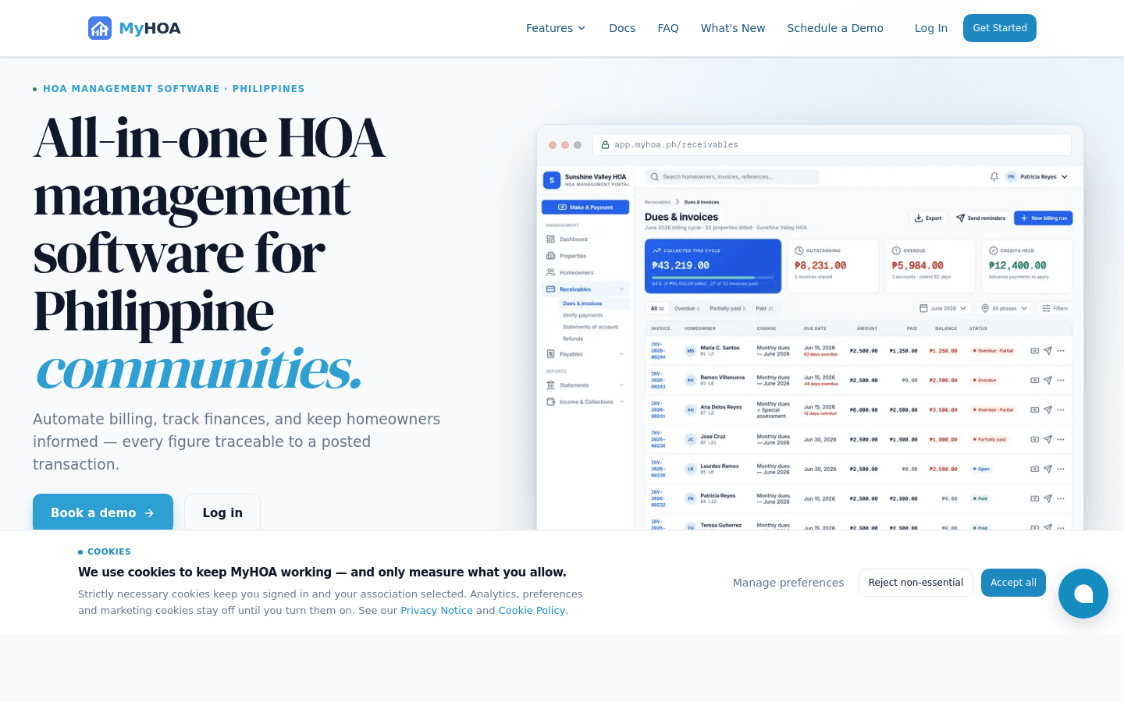Click the send reminder icon for Patricia Reyes row
Image resolution: width=1124 pixels, height=702 pixels.
pyautogui.click(x=1048, y=498)
